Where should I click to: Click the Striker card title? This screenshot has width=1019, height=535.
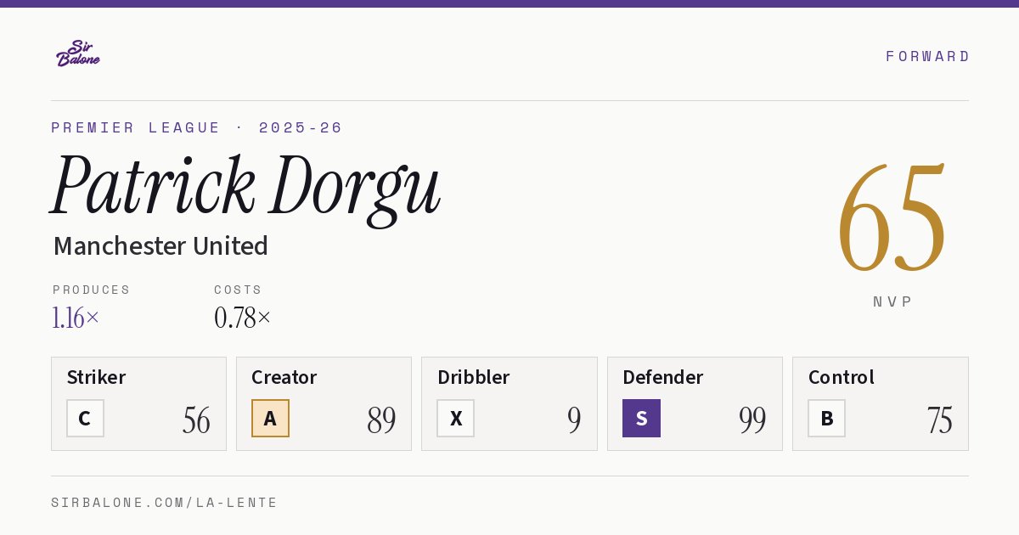pyautogui.click(x=96, y=377)
